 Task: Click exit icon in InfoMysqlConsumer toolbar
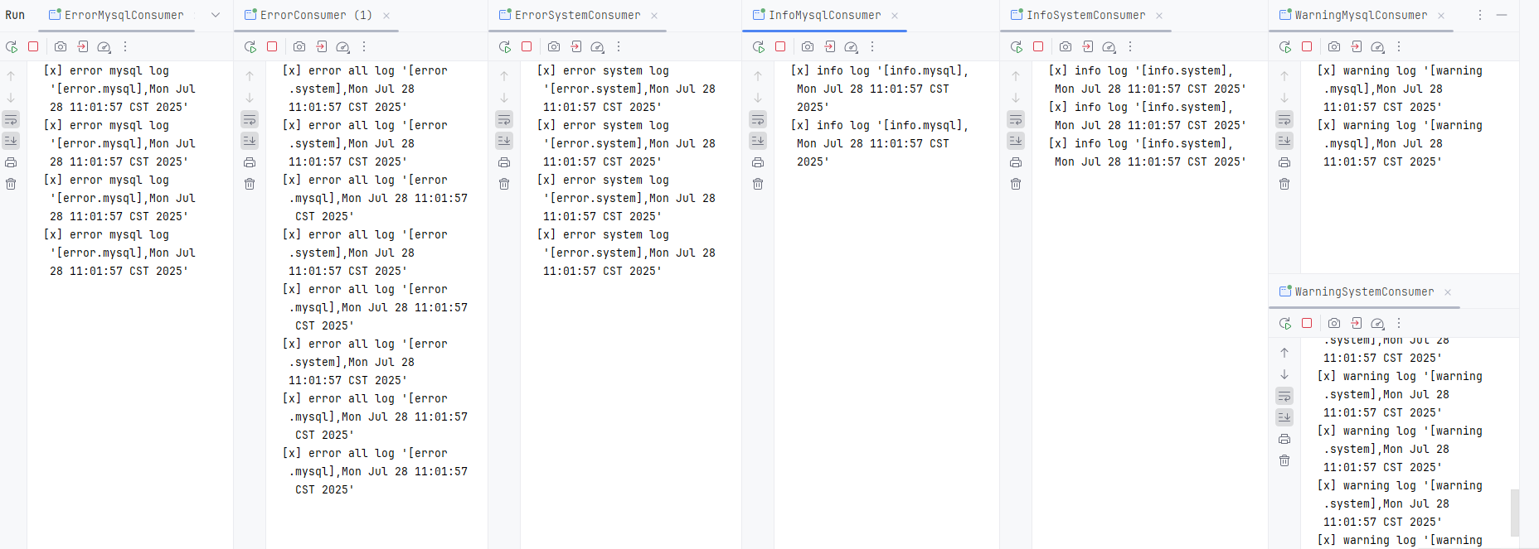[830, 47]
